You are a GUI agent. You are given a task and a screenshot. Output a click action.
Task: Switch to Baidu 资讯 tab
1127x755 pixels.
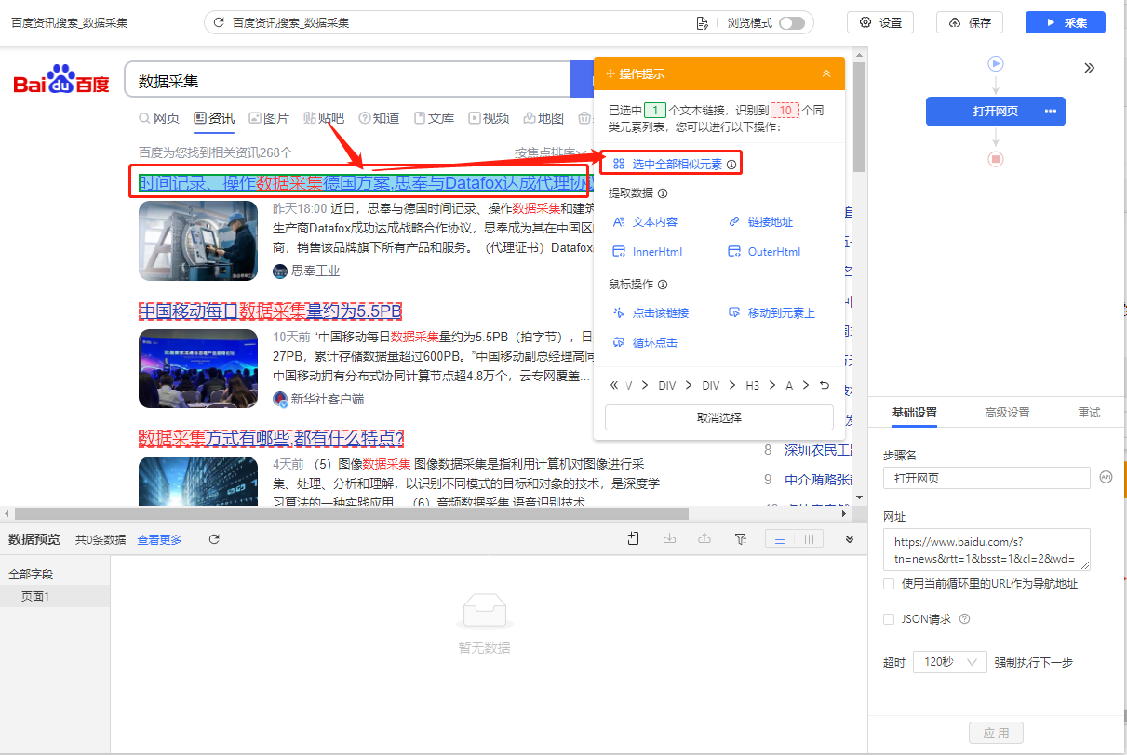214,118
